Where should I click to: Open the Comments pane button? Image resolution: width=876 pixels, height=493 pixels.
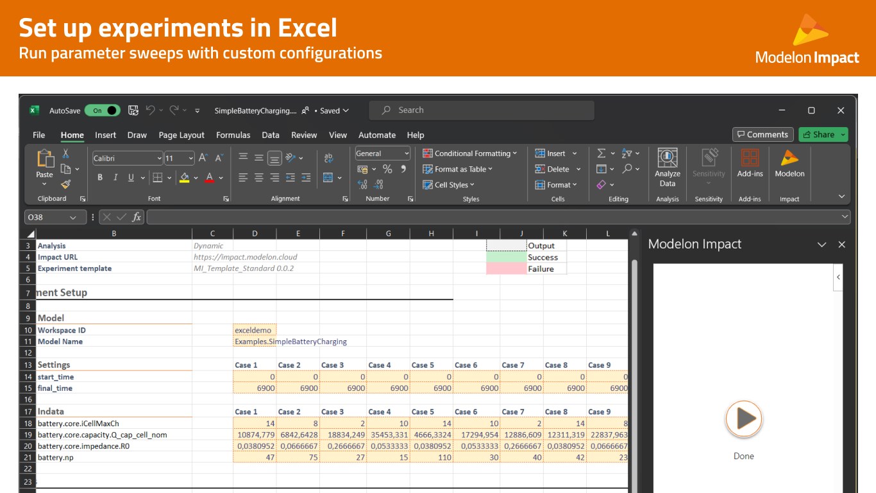click(x=762, y=134)
